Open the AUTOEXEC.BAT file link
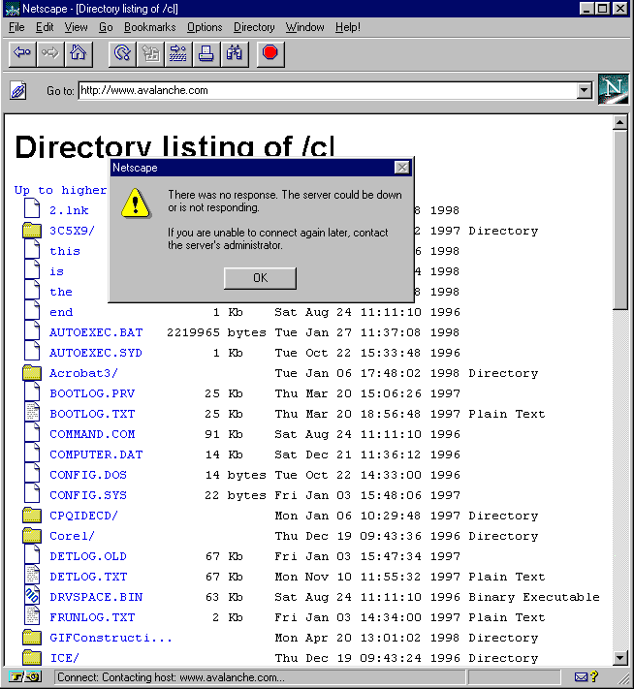The height and width of the screenshot is (689, 634). point(96,332)
